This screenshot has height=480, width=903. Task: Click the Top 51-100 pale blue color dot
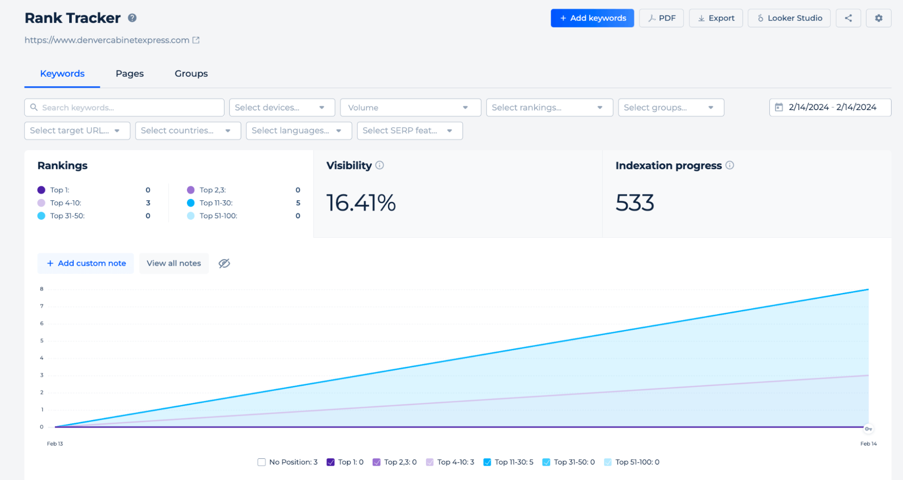pyautogui.click(x=191, y=216)
